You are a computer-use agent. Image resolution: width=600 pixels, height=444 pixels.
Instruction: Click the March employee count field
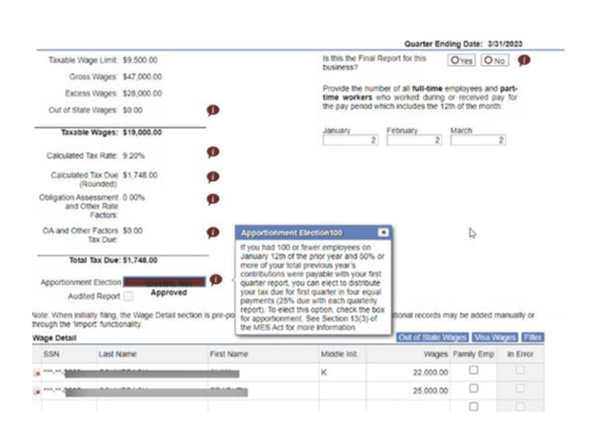pyautogui.click(x=478, y=140)
